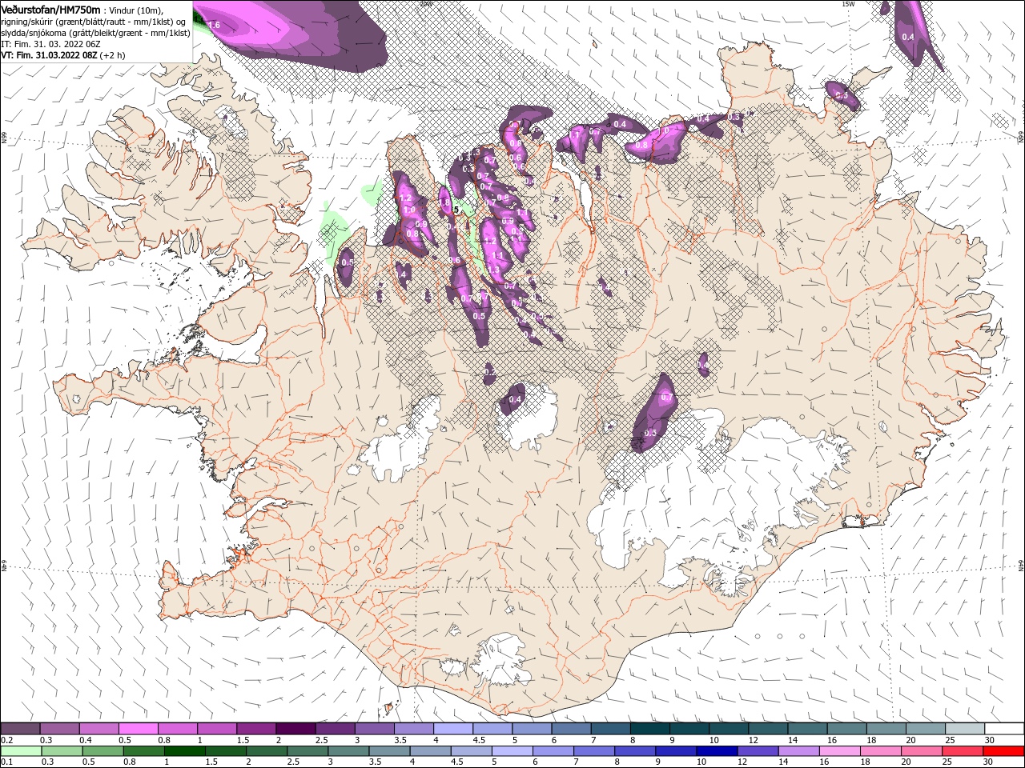Select the lavender 4 snow scale swatch
Image resolution: width=1025 pixels, height=768 pixels.
tap(454, 728)
